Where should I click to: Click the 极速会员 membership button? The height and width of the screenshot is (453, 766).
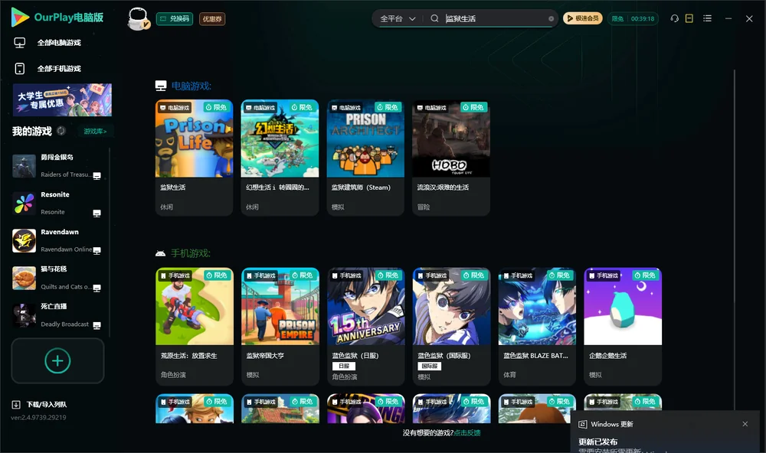(582, 18)
